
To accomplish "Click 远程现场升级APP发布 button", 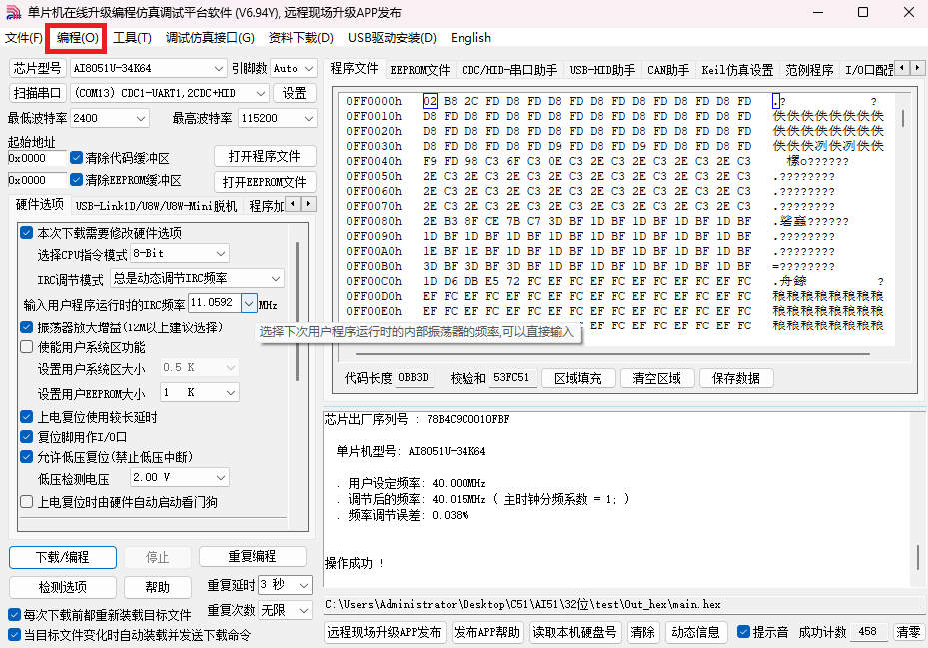I will coord(385,633).
